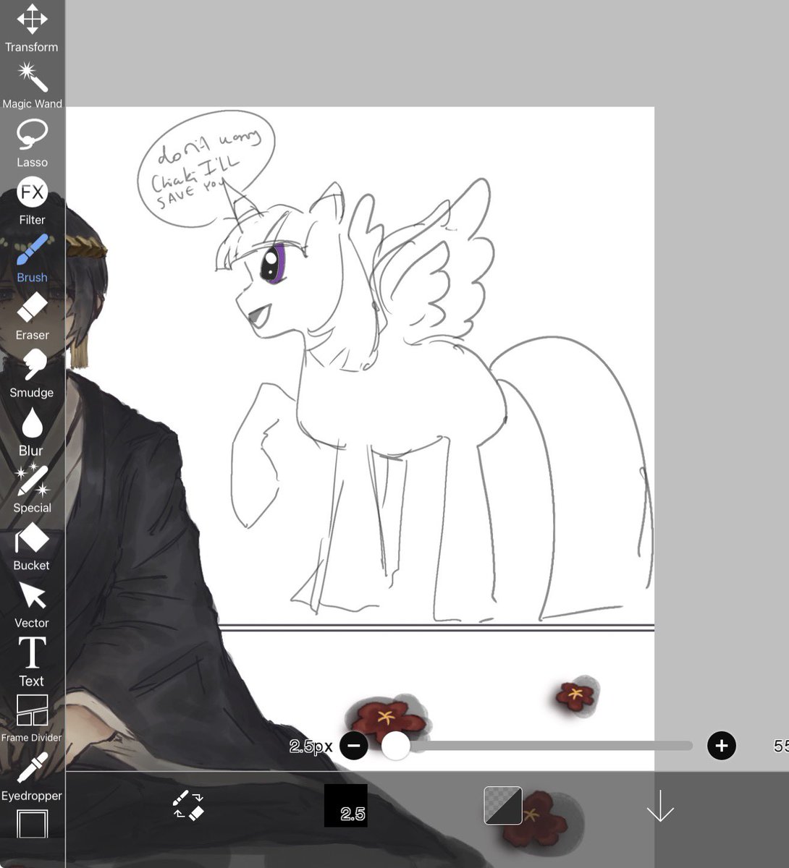The image size is (789, 868).
Task: Select the Bucket fill tool
Action: [32, 547]
